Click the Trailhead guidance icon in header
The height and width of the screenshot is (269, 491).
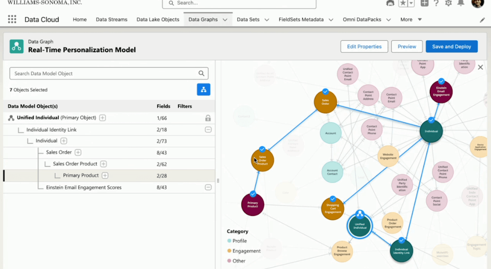[x=390, y=3]
